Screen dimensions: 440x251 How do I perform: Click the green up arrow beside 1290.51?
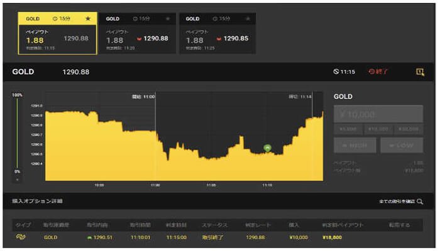89,238
